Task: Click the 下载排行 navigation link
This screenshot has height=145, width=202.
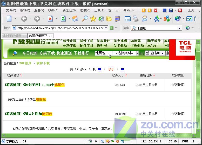Action: click(x=82, y=53)
